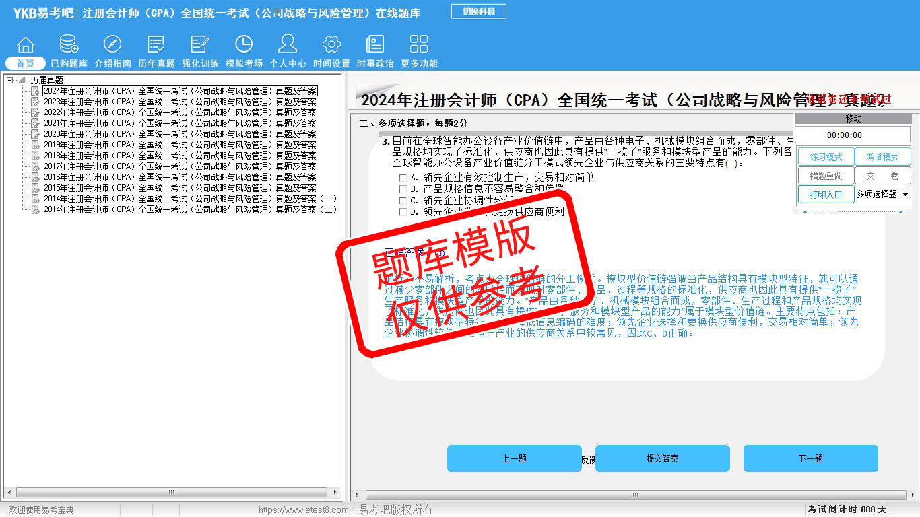
Task: Open the 个人中心 profile icon
Action: point(288,45)
